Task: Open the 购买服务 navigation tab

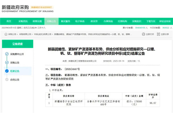Action: click(x=66, y=21)
